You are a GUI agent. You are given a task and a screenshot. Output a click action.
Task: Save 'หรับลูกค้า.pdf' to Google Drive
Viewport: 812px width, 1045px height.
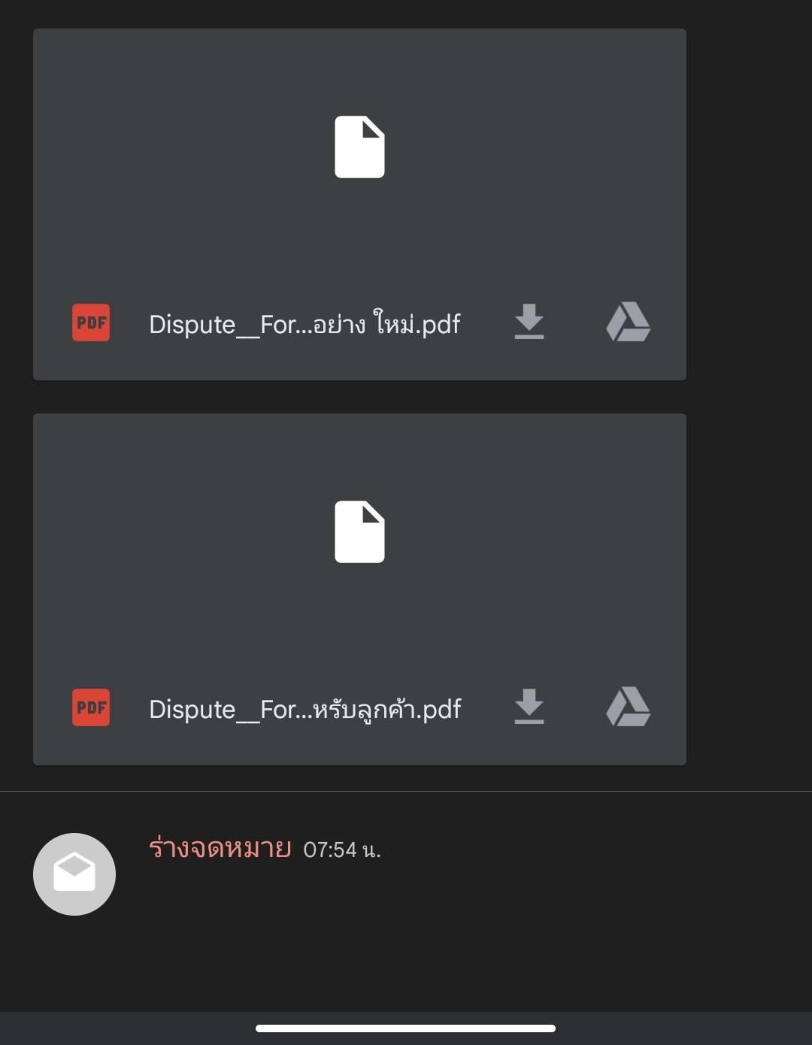tap(629, 707)
